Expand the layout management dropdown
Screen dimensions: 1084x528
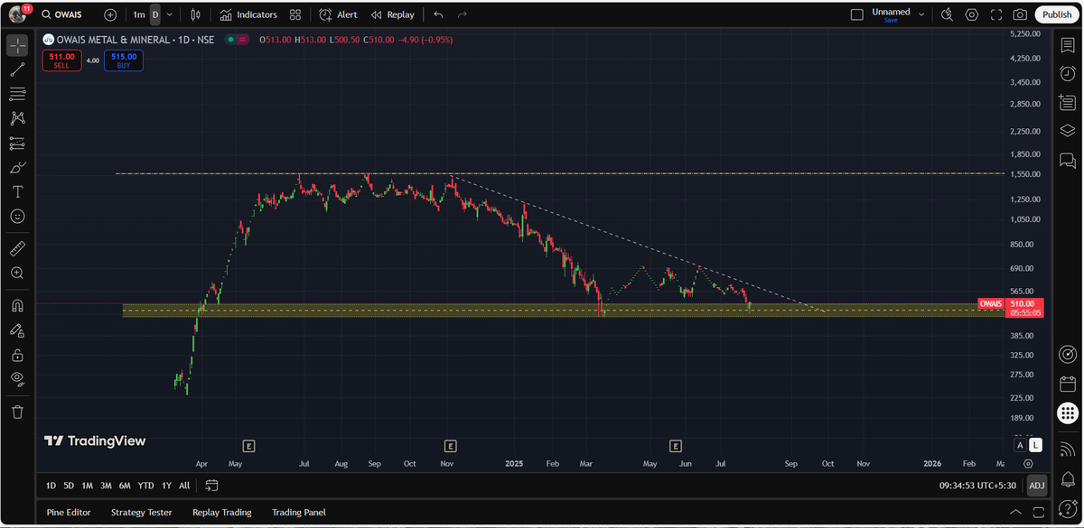[920, 14]
